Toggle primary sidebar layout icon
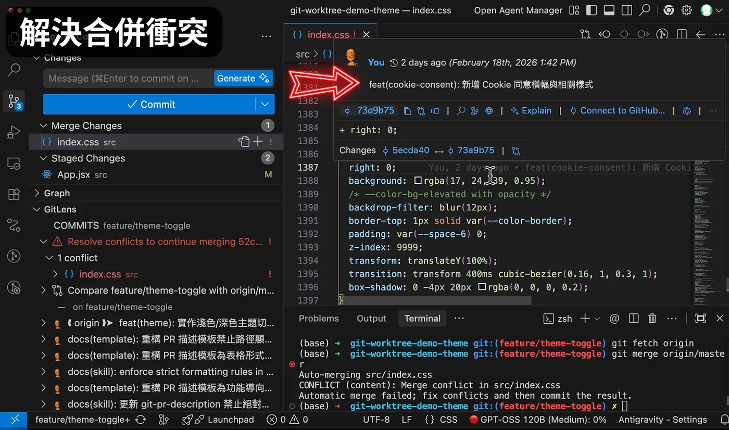This screenshot has width=729, height=430. (591, 10)
